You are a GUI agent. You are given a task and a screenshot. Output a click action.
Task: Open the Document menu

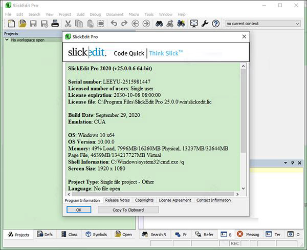point(115,14)
